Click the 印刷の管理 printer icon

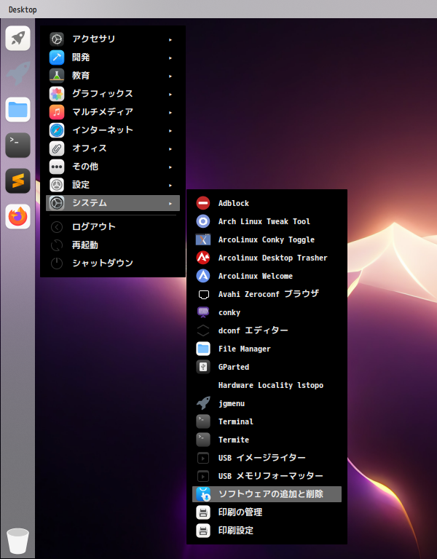tap(203, 512)
